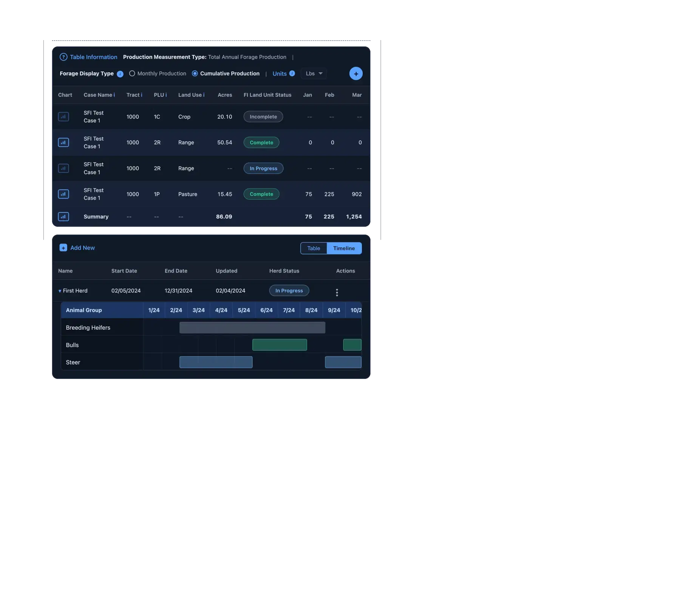Click Complete badge in the 50.54 acres row
Viewport: 680px width, 600px height.
pos(261,143)
